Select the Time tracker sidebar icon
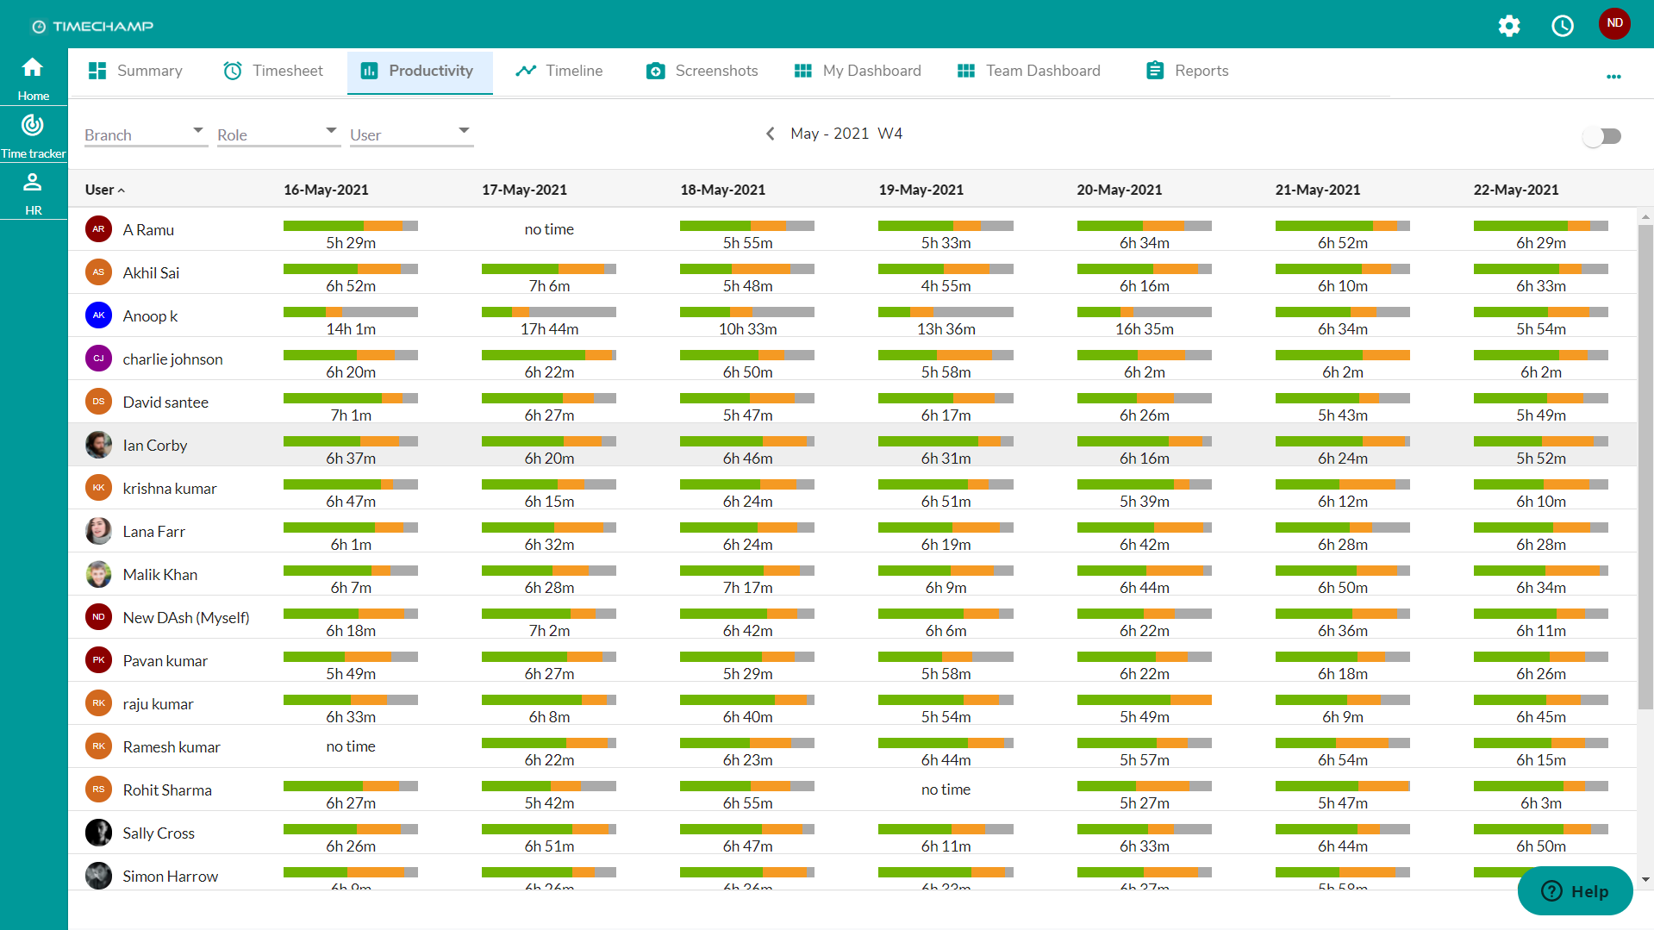 pos(33,134)
